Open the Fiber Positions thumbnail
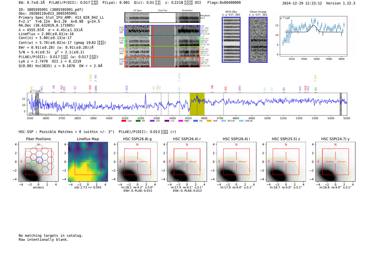 (x=38, y=162)
